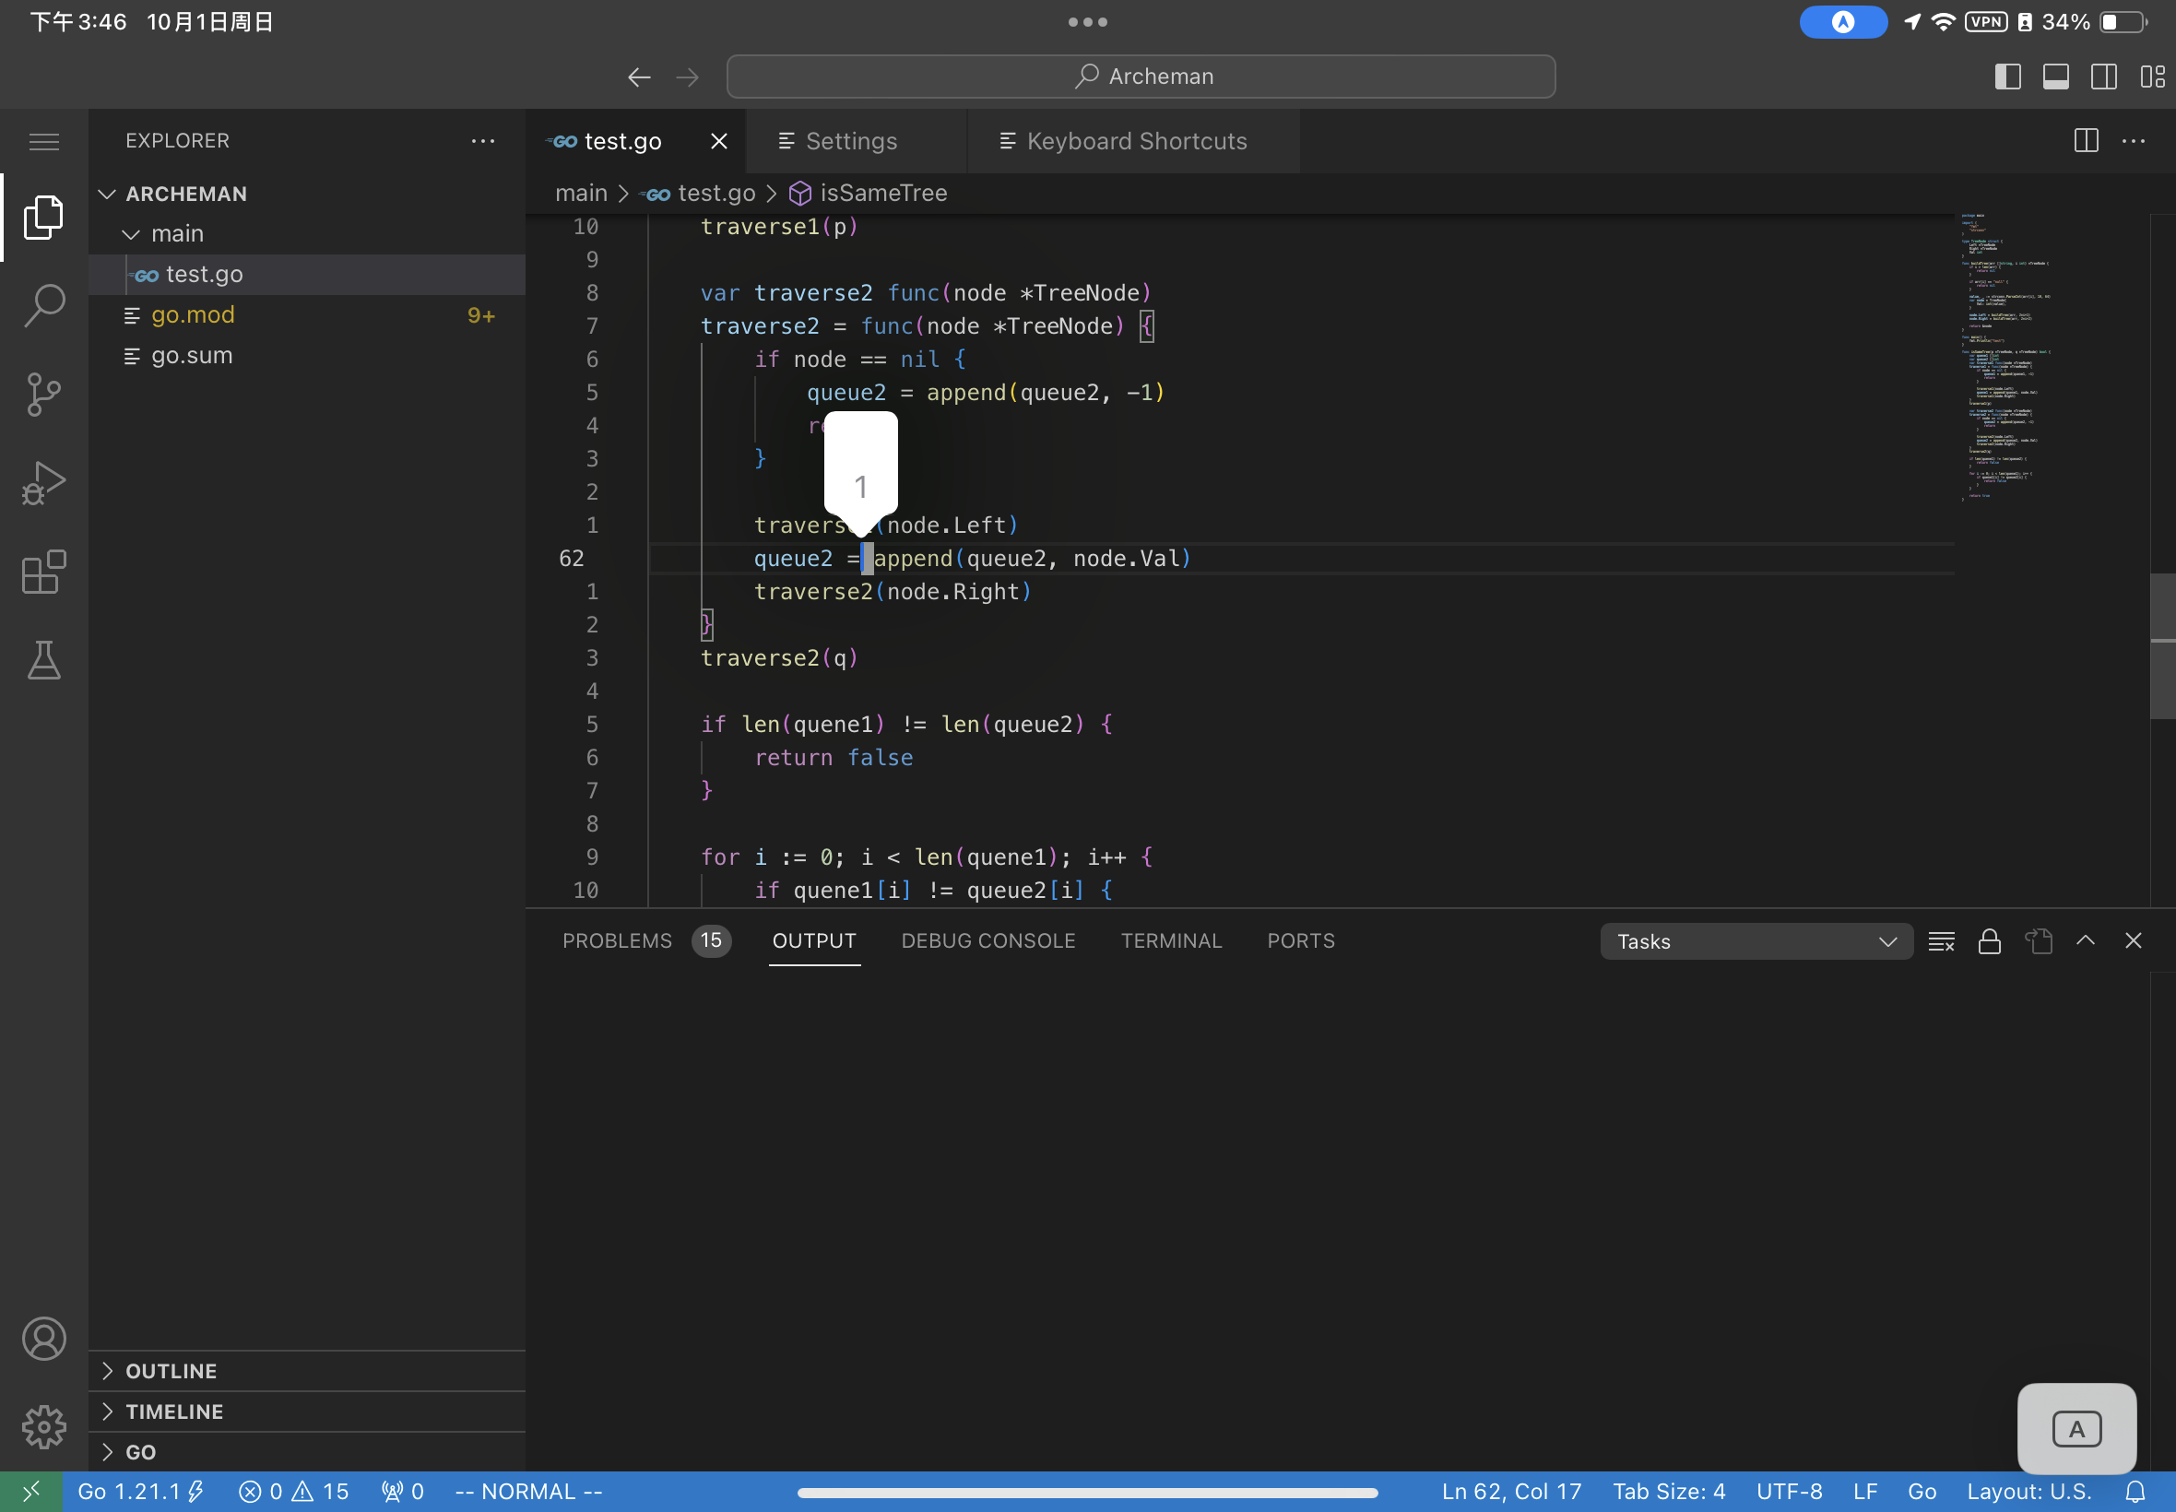Open the remote window indicator
The image size is (2176, 1512).
point(31,1492)
